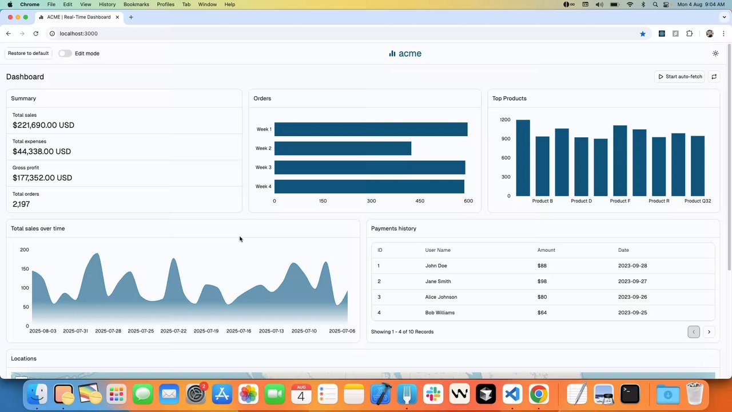Open the Chrome Extensions puzzle icon
732x412 pixels.
[689, 34]
